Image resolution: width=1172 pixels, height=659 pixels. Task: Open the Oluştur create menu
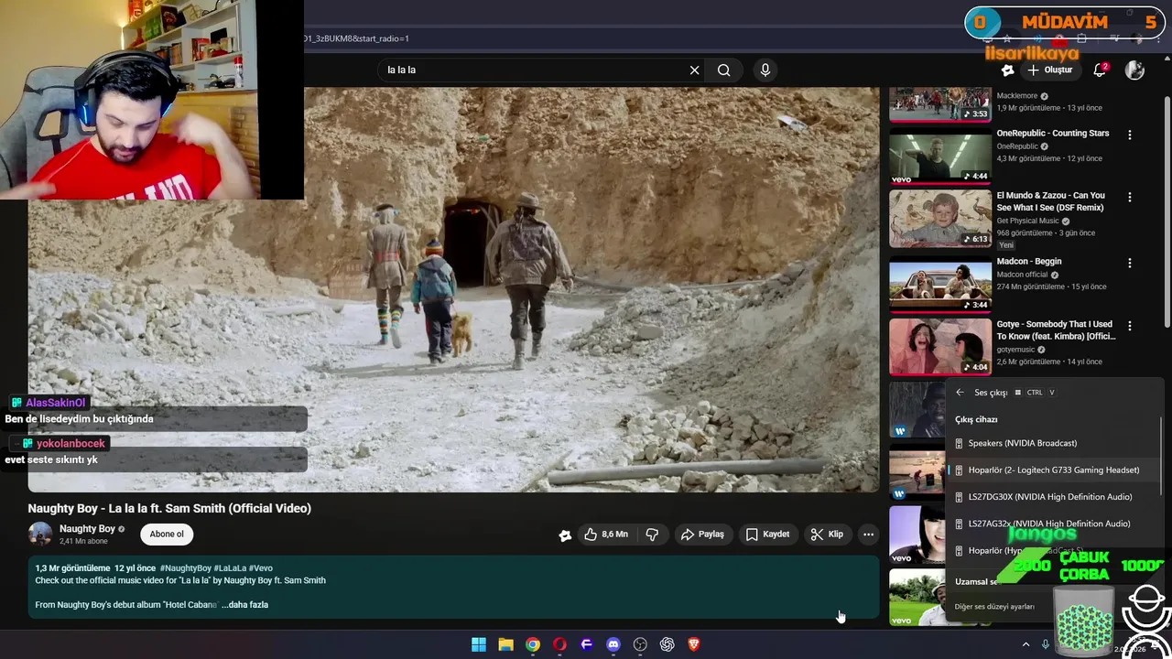pyautogui.click(x=1049, y=70)
